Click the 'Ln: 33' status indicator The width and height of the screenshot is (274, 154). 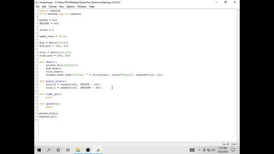[226, 144]
